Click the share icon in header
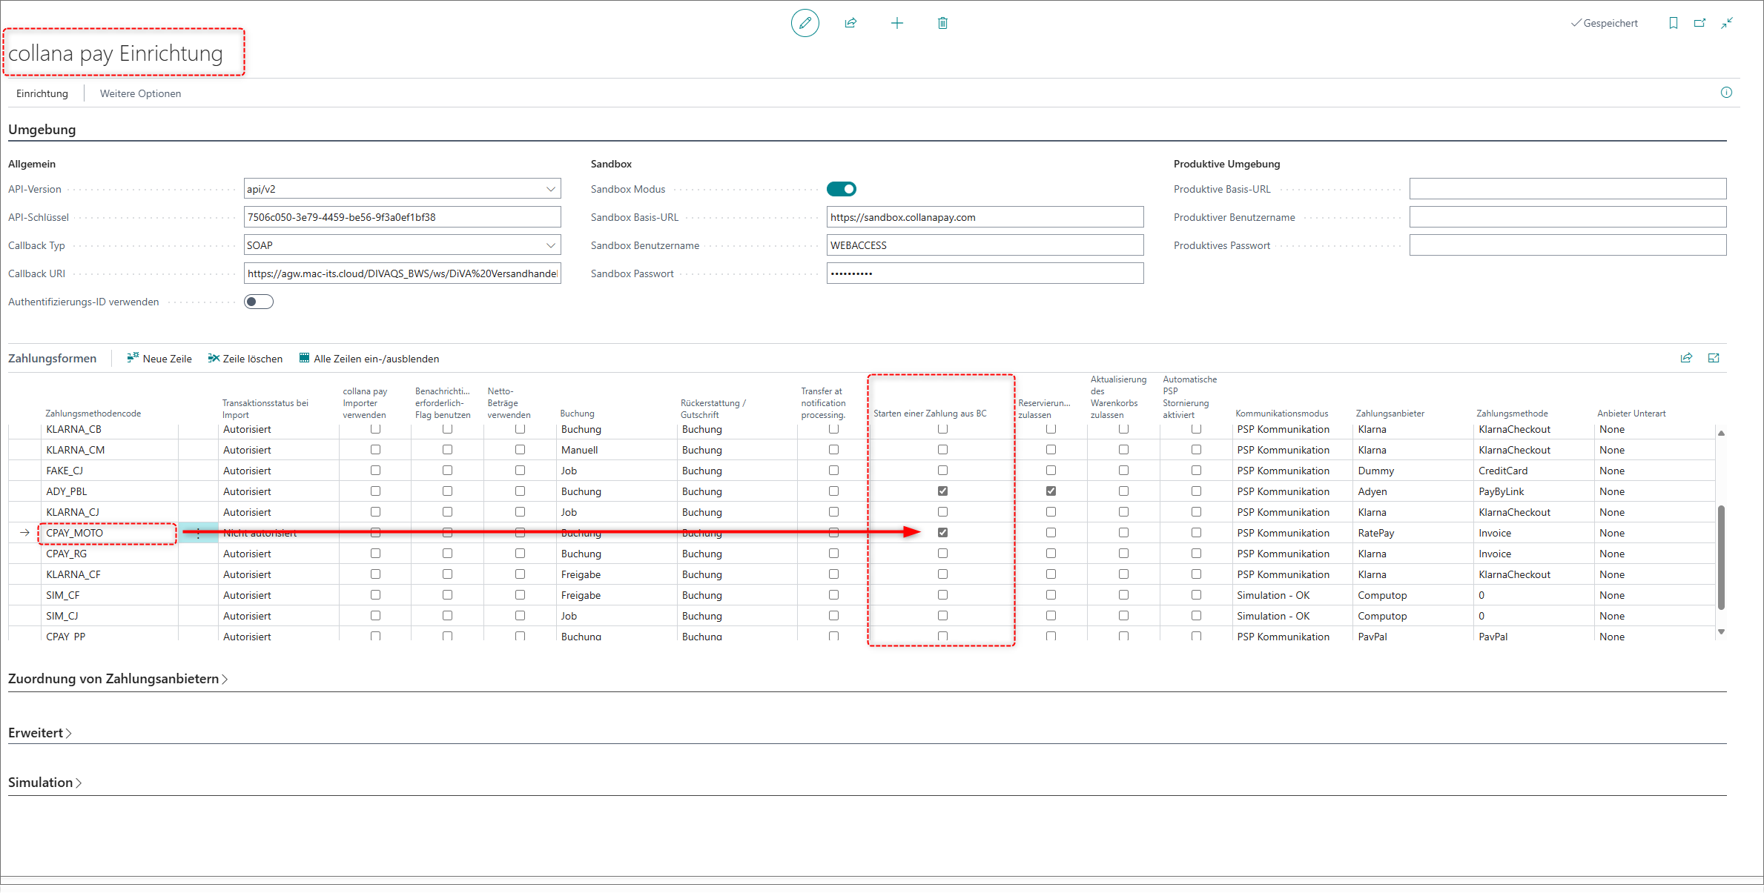The width and height of the screenshot is (1764, 893). (850, 23)
